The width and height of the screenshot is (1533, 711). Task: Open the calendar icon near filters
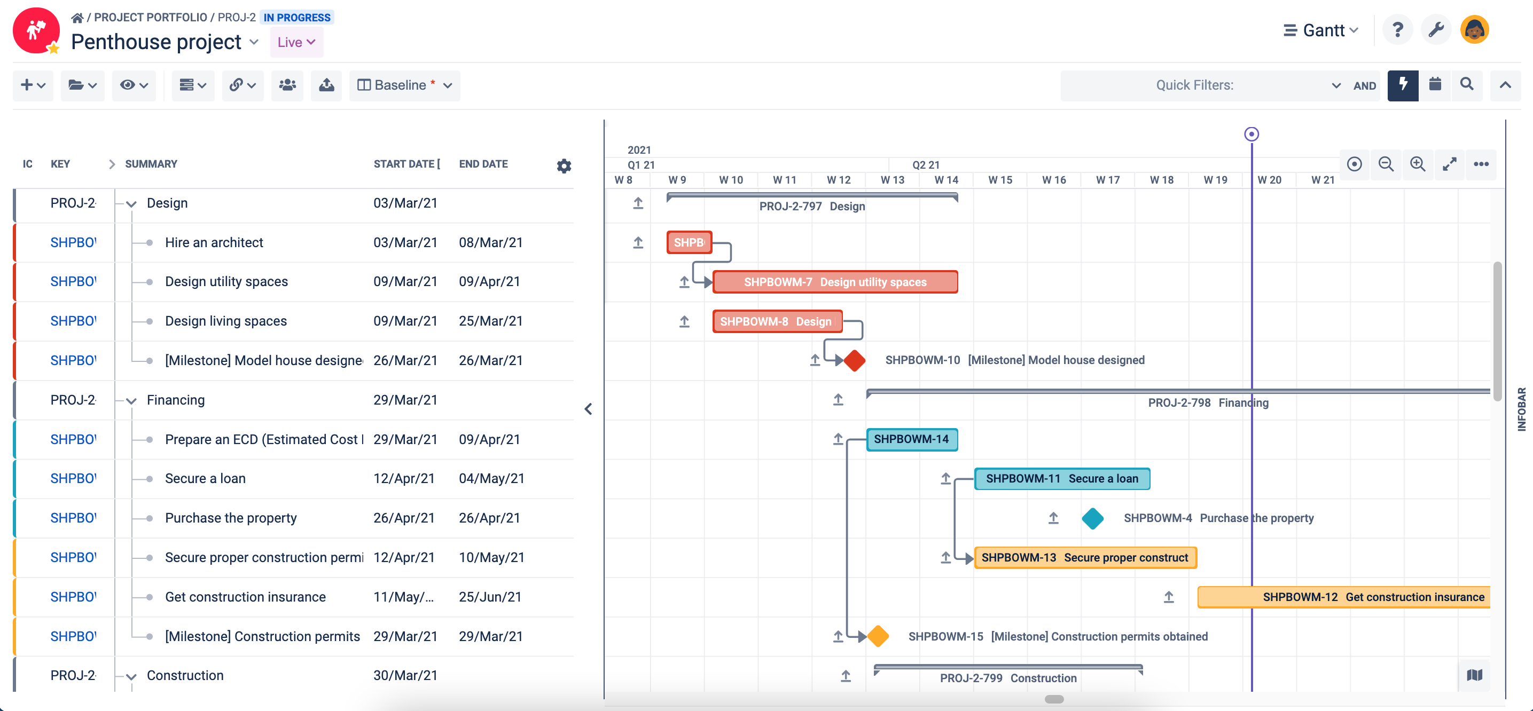(x=1435, y=85)
